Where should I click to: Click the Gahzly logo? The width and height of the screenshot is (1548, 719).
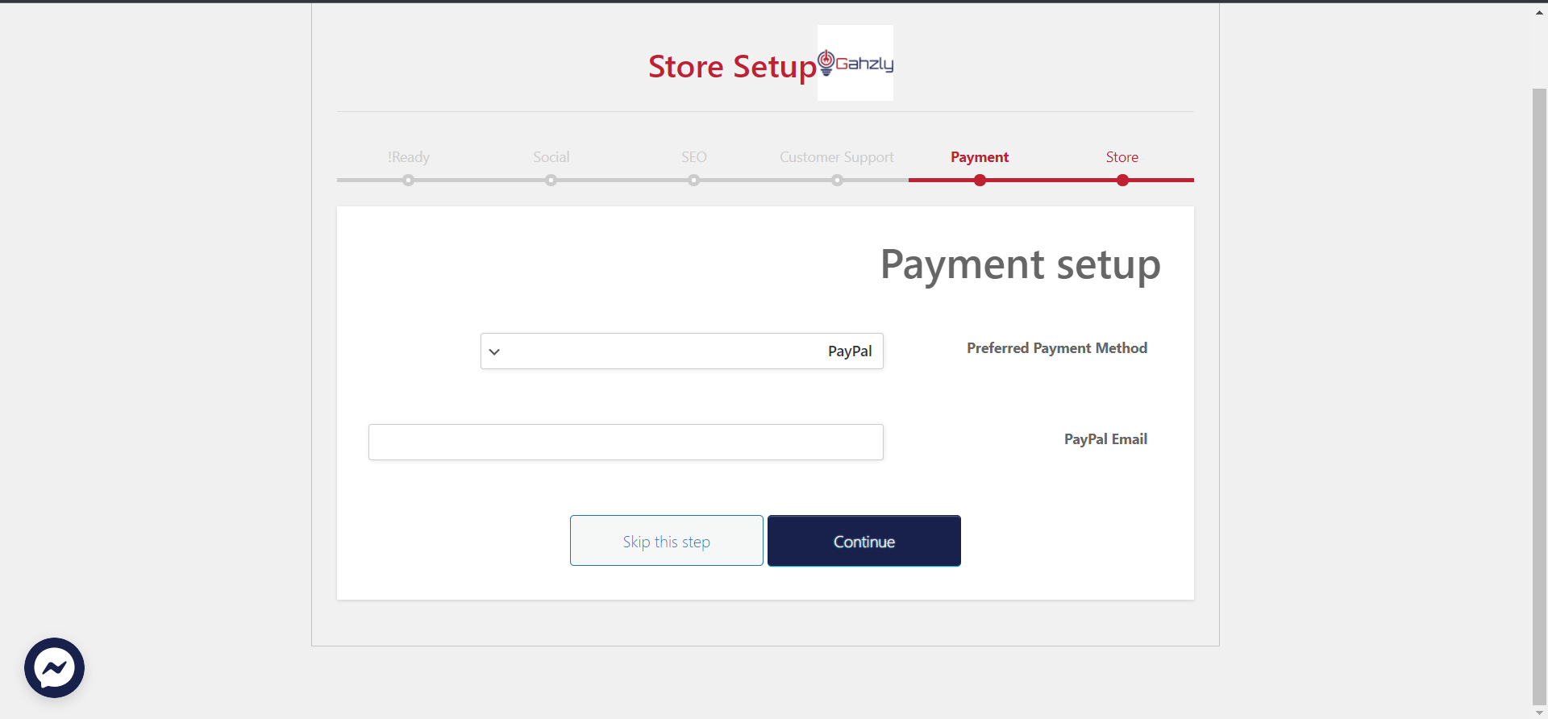[x=855, y=63]
